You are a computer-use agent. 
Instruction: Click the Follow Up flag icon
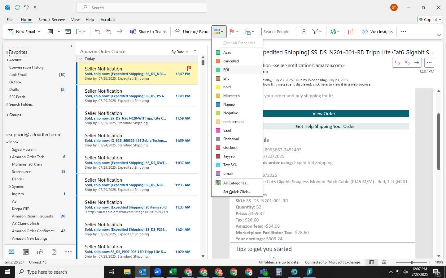pyautogui.click(x=232, y=32)
